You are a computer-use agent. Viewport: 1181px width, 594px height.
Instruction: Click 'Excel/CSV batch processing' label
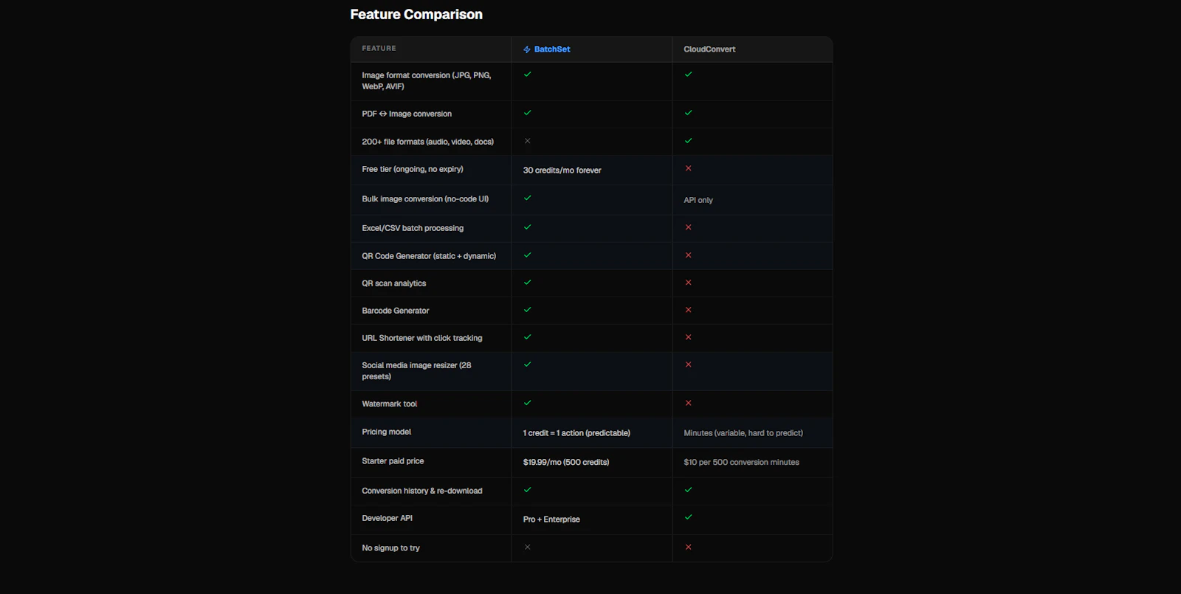(x=413, y=228)
